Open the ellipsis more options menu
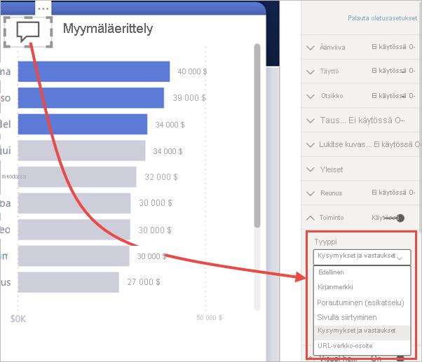This screenshot has width=422, height=362. 43,8
